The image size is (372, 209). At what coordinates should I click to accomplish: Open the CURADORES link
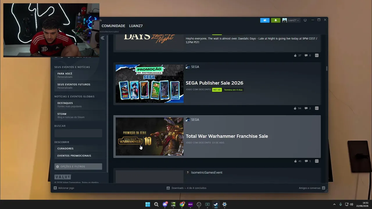pyautogui.click(x=65, y=149)
